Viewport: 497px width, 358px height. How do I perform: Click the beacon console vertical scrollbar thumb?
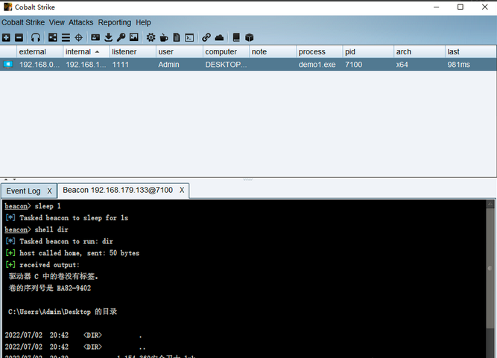coord(490,268)
